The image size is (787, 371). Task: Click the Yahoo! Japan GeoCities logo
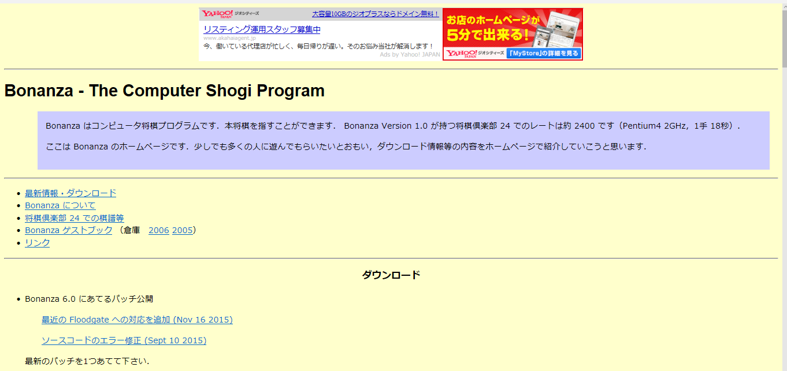click(231, 14)
